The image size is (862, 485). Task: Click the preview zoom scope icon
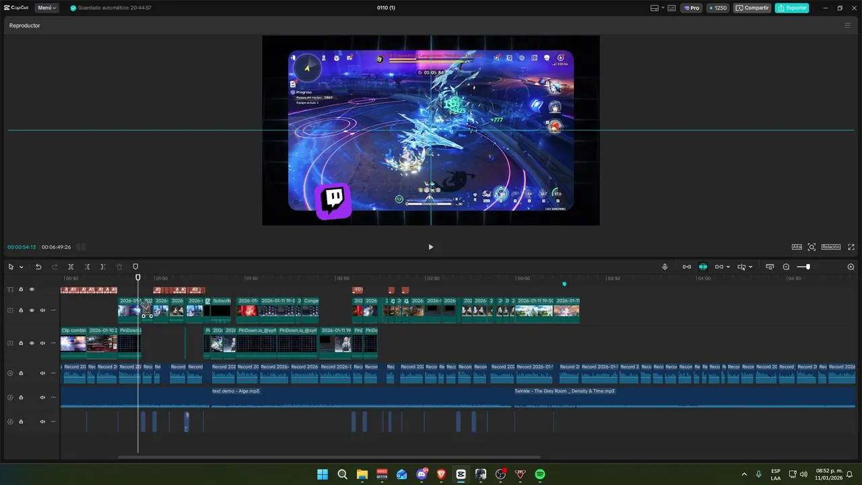pos(811,247)
